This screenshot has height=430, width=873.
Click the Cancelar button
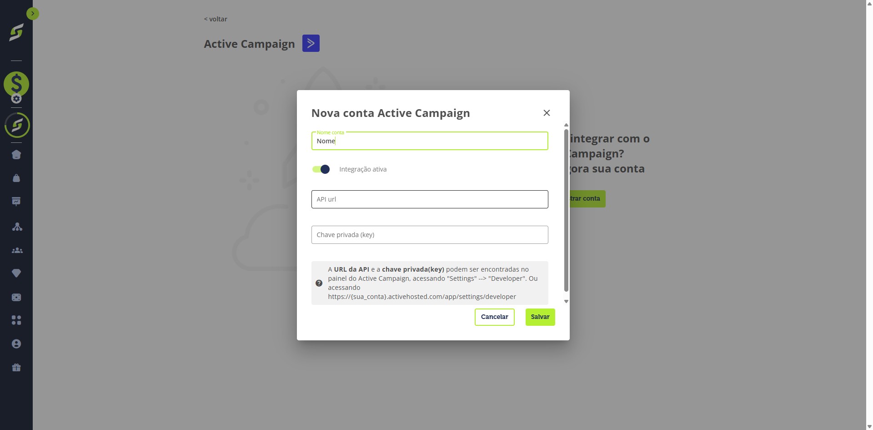pos(495,317)
